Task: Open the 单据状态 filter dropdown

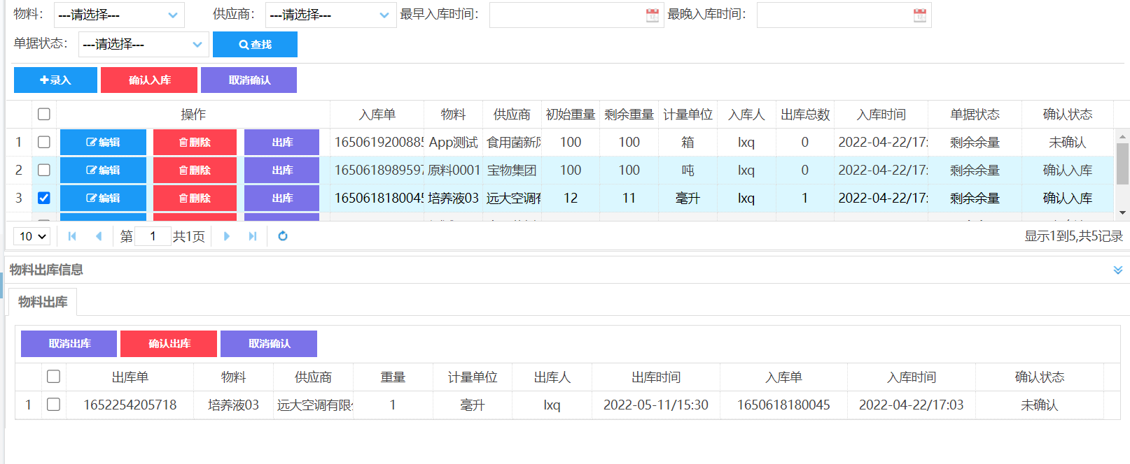Action: point(144,44)
